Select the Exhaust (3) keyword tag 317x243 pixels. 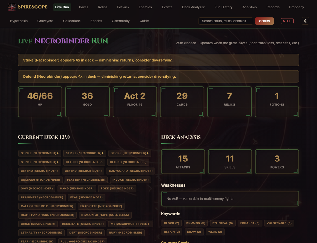click(250, 223)
